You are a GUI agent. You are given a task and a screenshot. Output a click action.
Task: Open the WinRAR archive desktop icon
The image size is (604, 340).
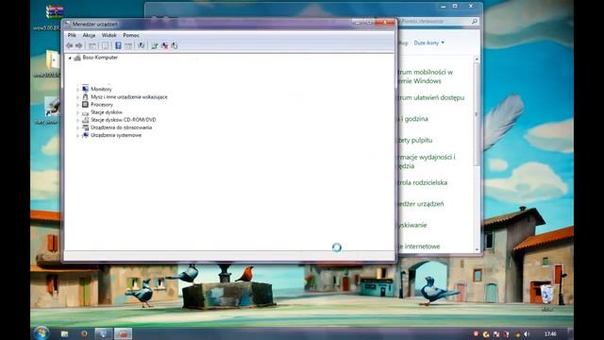click(55, 12)
